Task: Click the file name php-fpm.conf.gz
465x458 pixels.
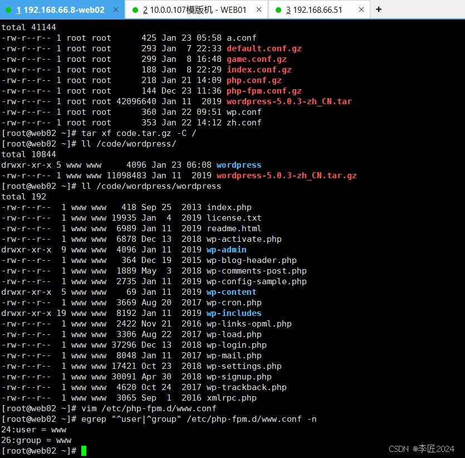Action: (264, 91)
